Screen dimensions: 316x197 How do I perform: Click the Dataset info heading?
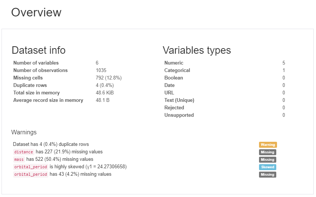[x=39, y=50]
